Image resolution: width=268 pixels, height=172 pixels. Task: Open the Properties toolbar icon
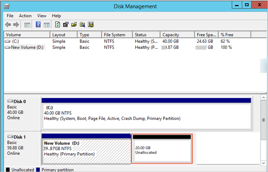click(x=66, y=25)
